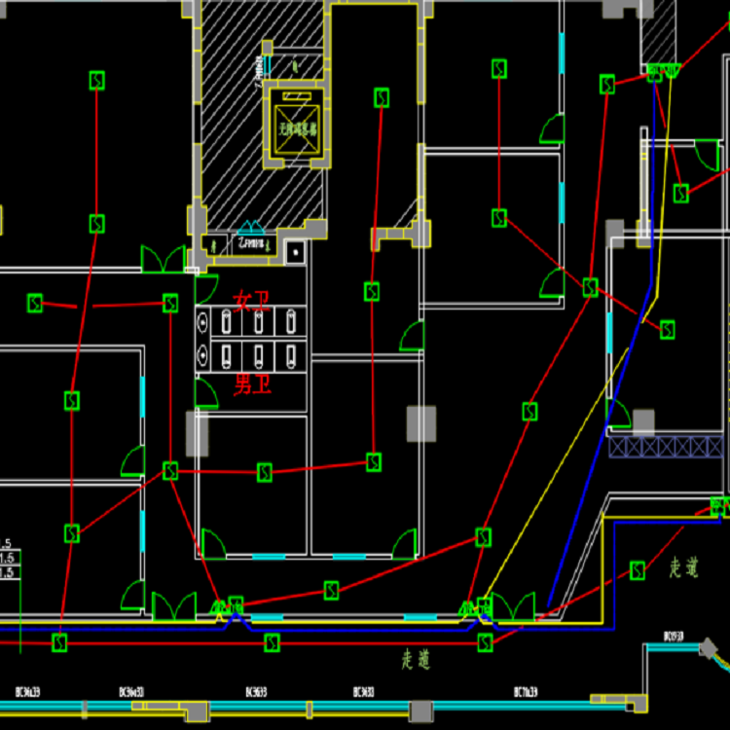Select smoke detector left of right-side 走道 label

pos(637,569)
